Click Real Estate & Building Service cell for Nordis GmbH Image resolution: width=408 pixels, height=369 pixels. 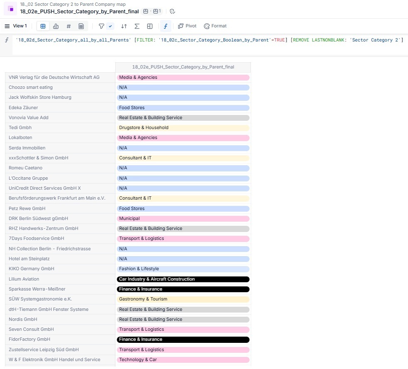[x=183, y=320]
